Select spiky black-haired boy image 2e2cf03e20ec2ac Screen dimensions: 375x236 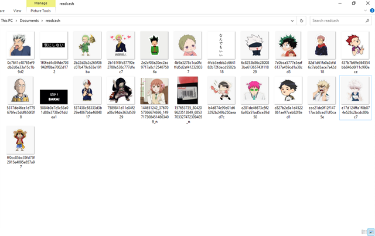pyautogui.click(x=154, y=45)
